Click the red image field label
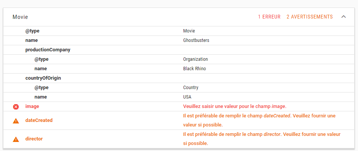The image size is (358, 151). click(32, 106)
